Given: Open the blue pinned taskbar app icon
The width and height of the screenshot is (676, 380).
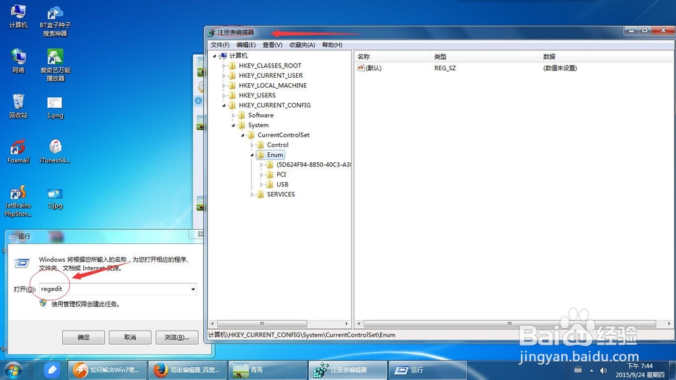Looking at the screenshot, I should coord(52,370).
